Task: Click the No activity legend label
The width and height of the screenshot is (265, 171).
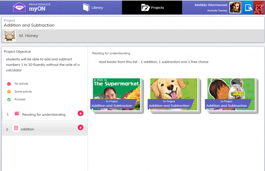Action: click(x=21, y=84)
